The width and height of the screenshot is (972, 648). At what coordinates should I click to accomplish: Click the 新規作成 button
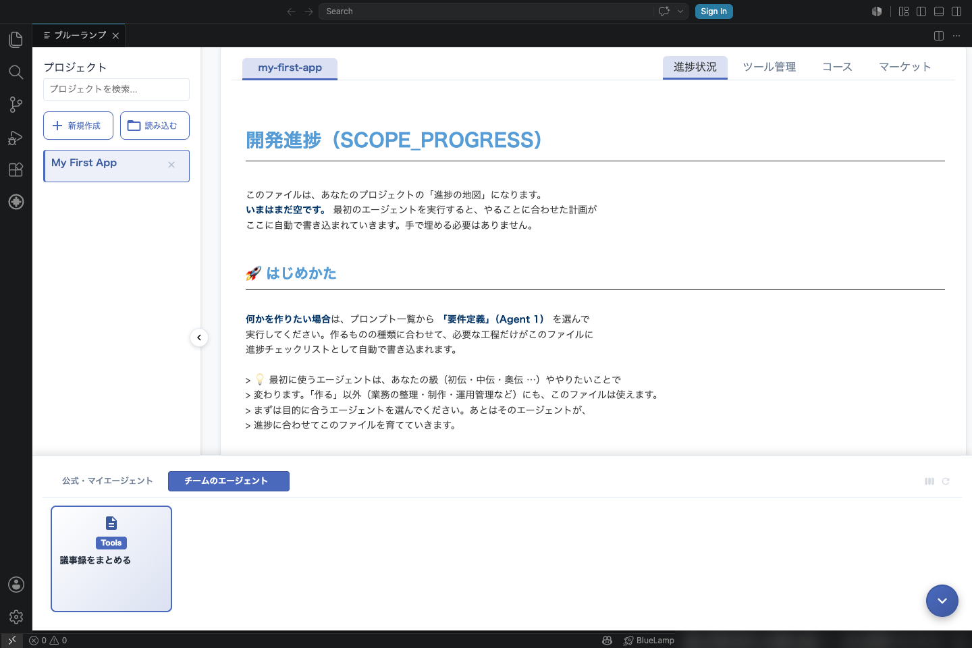78,126
